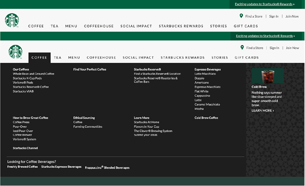Open the Farming Communities link

click(88, 126)
